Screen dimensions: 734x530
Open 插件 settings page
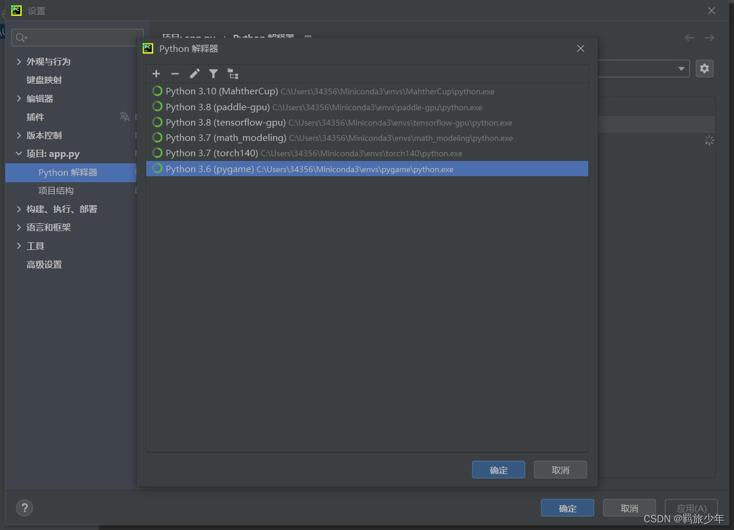pos(35,117)
